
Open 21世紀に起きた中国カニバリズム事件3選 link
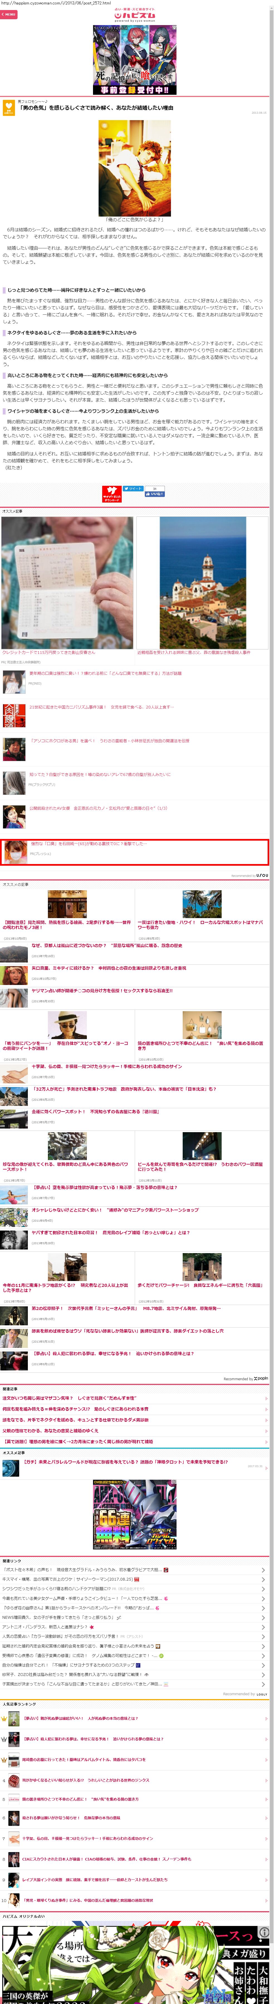(102, 707)
